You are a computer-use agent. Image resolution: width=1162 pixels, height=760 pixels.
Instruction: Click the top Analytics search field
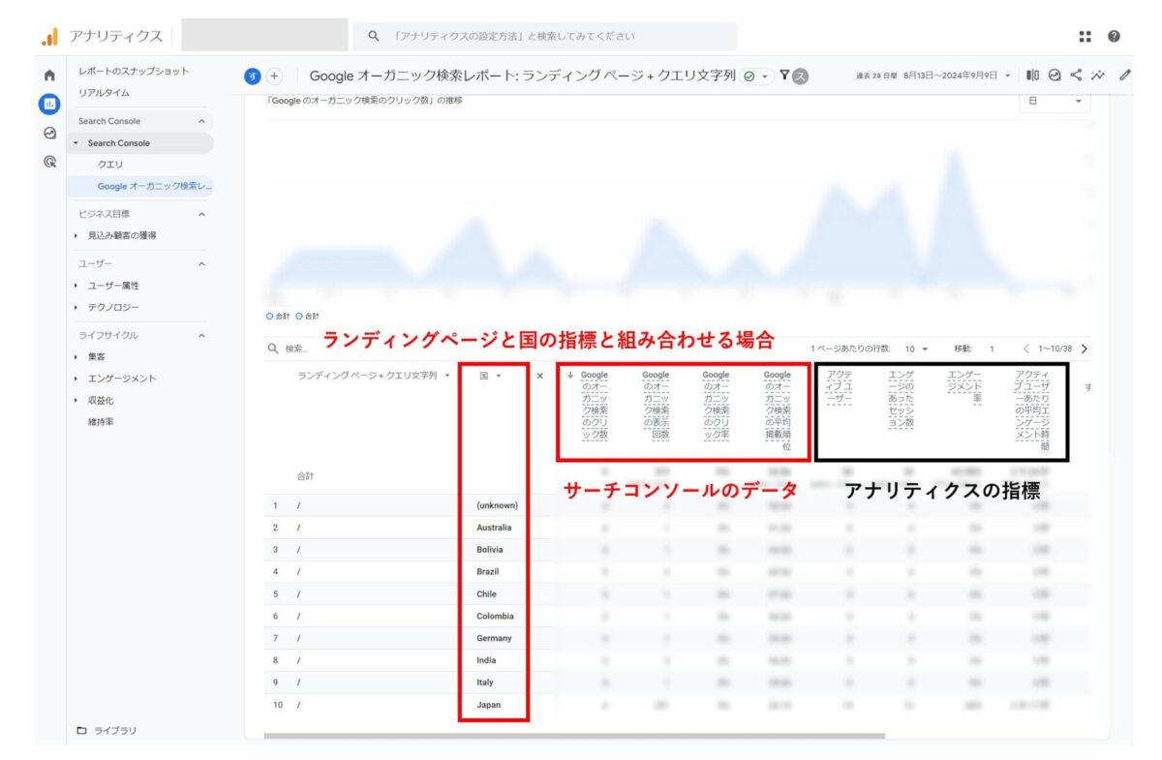coord(544,37)
